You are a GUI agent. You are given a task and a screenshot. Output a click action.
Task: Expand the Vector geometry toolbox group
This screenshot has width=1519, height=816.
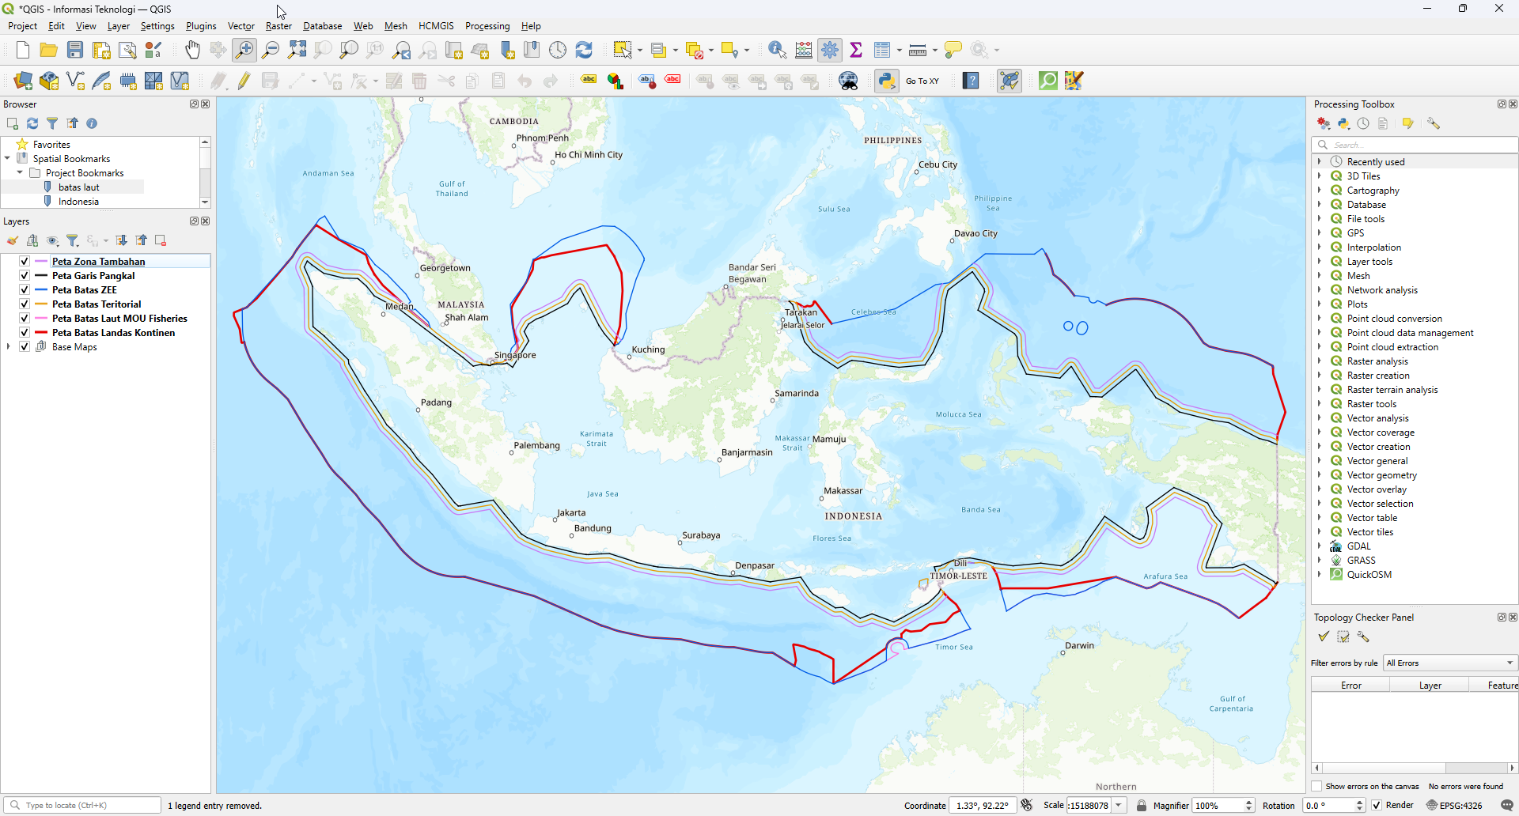1320,475
